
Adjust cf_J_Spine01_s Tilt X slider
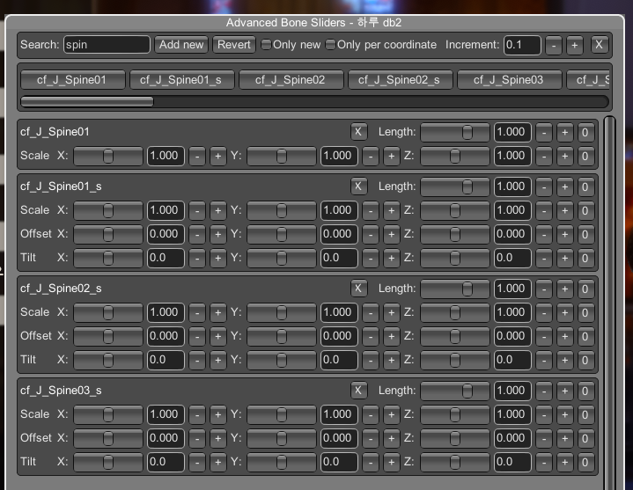(108, 258)
